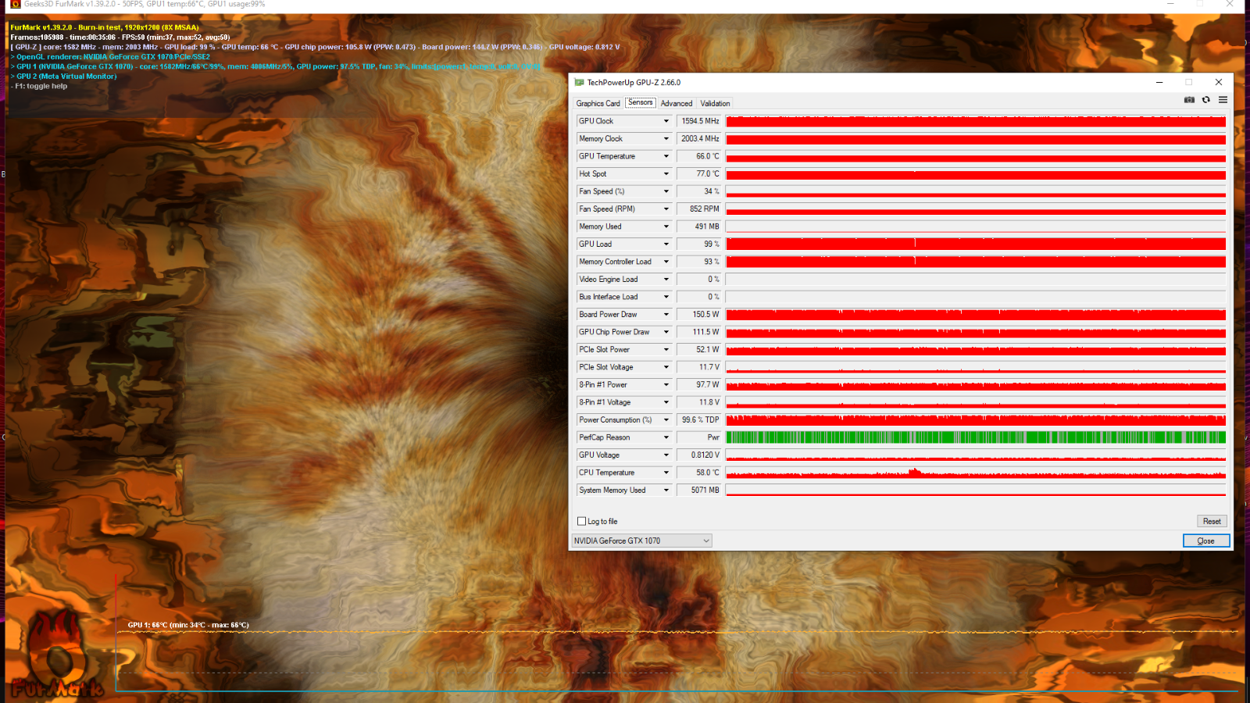Open the System Memory Used dropdown
Viewport: 1250px width, 703px height.
(x=666, y=490)
